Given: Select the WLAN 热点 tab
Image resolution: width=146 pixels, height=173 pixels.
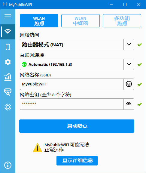Looking at the screenshot, I should click(39, 21).
